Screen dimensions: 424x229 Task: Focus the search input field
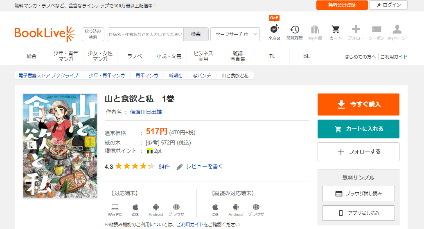coord(145,34)
